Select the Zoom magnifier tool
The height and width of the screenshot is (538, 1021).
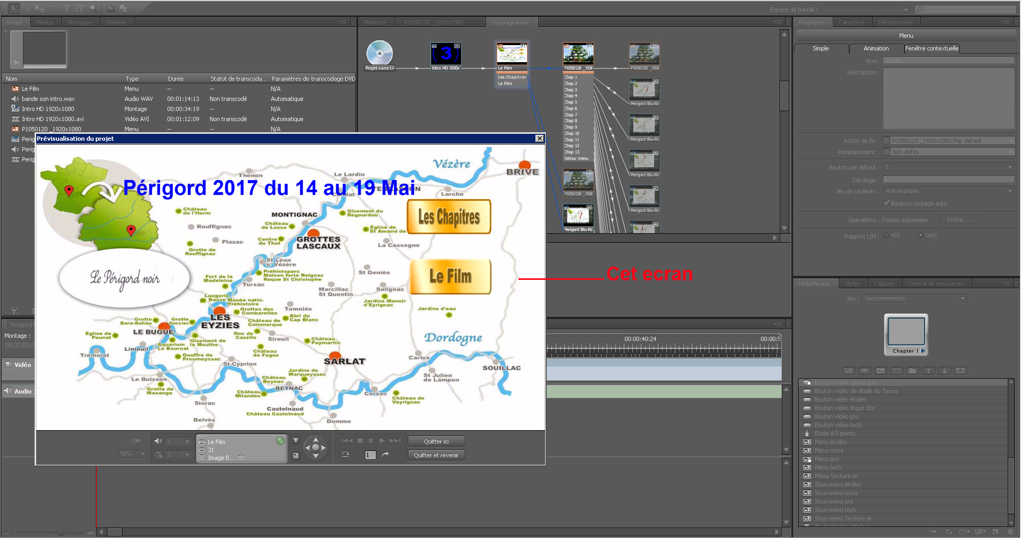(x=93, y=8)
